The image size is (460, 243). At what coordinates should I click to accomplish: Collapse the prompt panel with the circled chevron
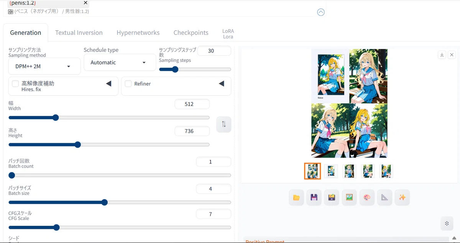tap(321, 12)
